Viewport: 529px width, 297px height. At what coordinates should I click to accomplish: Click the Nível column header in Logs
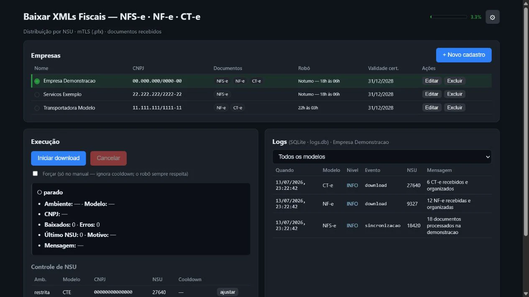[x=353, y=170]
